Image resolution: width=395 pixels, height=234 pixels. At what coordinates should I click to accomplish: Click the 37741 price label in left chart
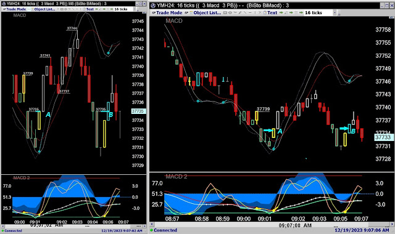[x=45, y=55]
